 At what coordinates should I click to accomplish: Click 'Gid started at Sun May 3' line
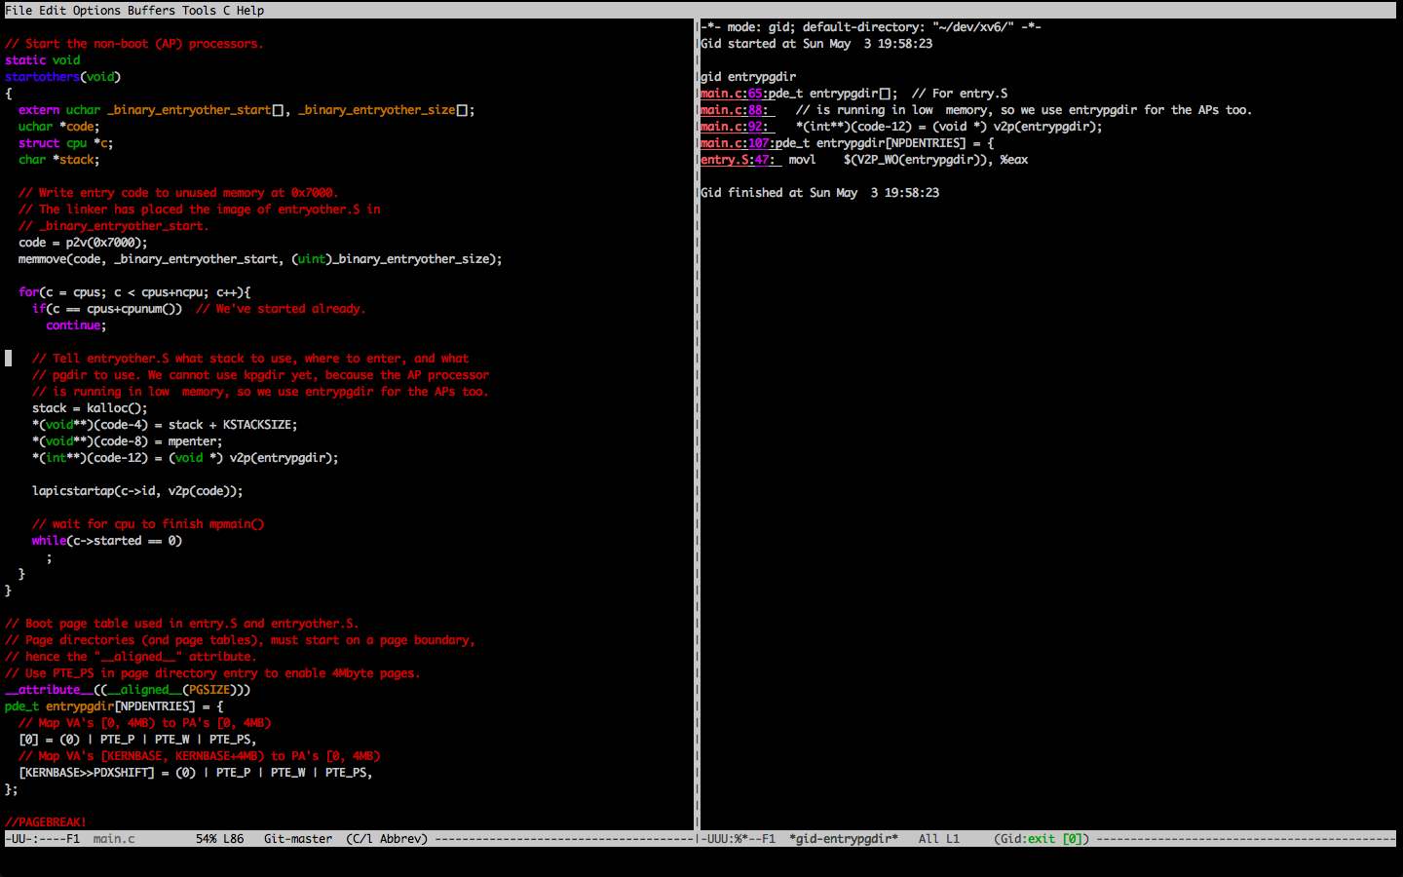pyautogui.click(x=816, y=44)
